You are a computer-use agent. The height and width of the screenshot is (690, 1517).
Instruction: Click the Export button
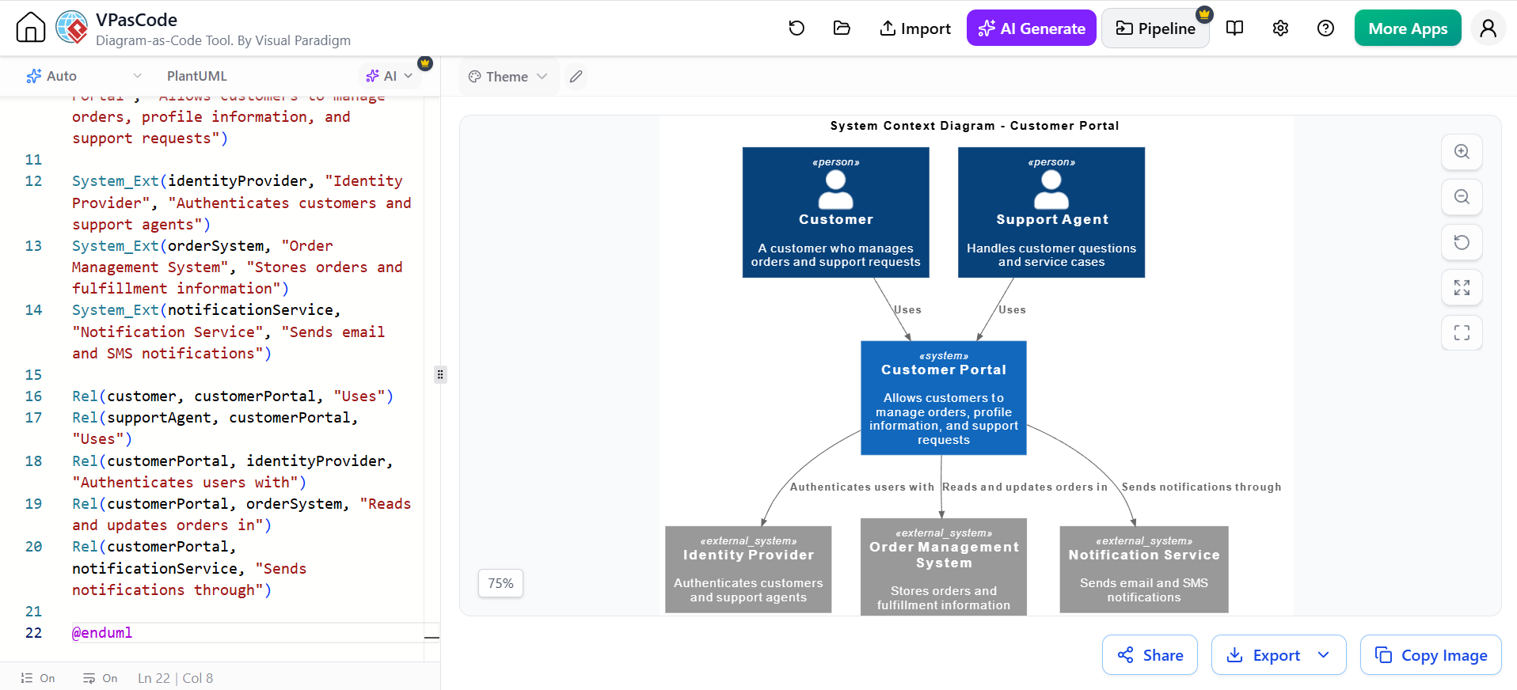pyautogui.click(x=1264, y=655)
